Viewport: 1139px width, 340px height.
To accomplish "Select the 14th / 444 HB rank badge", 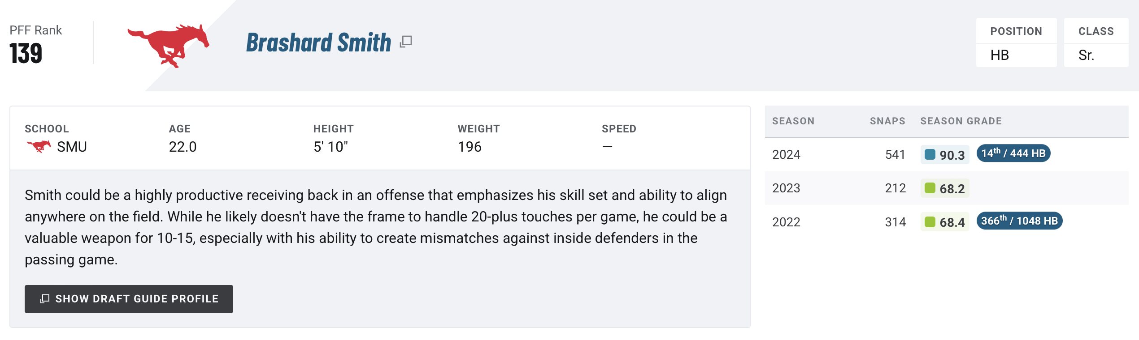I will [x=1013, y=153].
